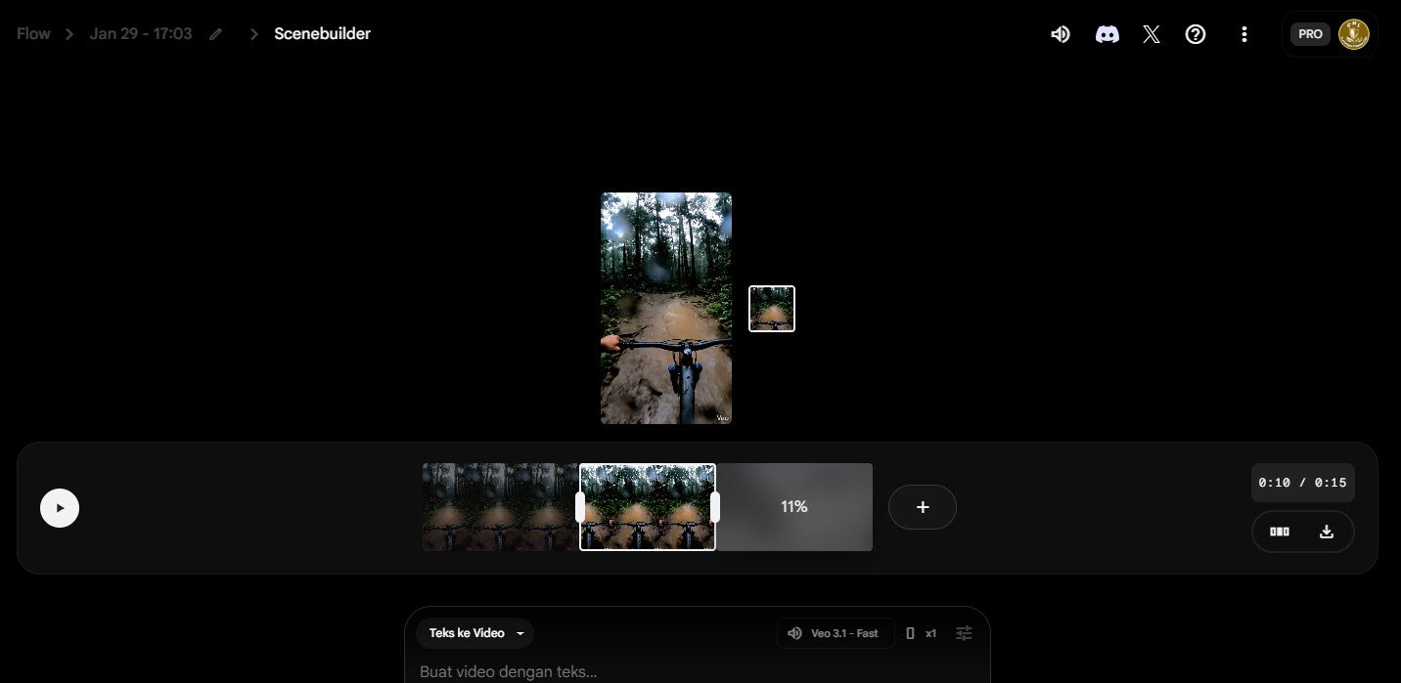The width and height of the screenshot is (1401, 683).
Task: Open the Jan 29 - 17:03 project breadcrumb
Action: (x=141, y=34)
